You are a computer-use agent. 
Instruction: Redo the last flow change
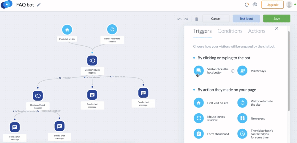coord(186,19)
